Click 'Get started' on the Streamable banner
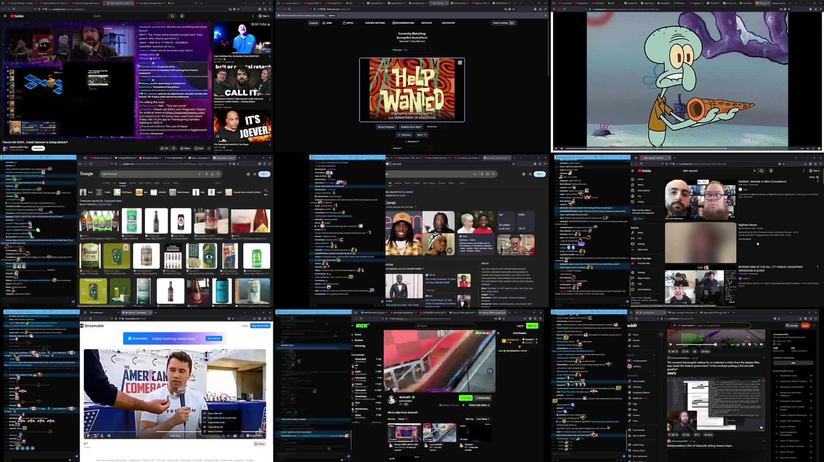 (214, 339)
